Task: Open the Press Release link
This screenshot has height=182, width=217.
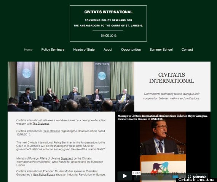Action: point(51,131)
